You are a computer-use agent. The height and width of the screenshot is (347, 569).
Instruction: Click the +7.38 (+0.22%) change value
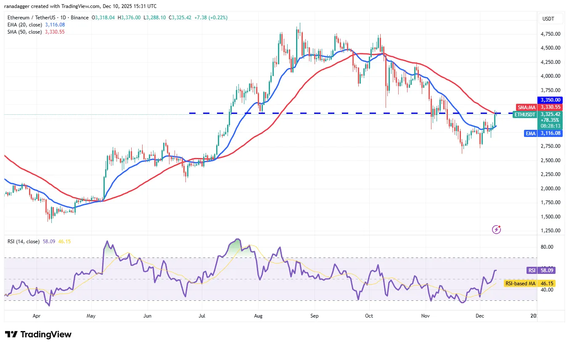(x=210, y=18)
